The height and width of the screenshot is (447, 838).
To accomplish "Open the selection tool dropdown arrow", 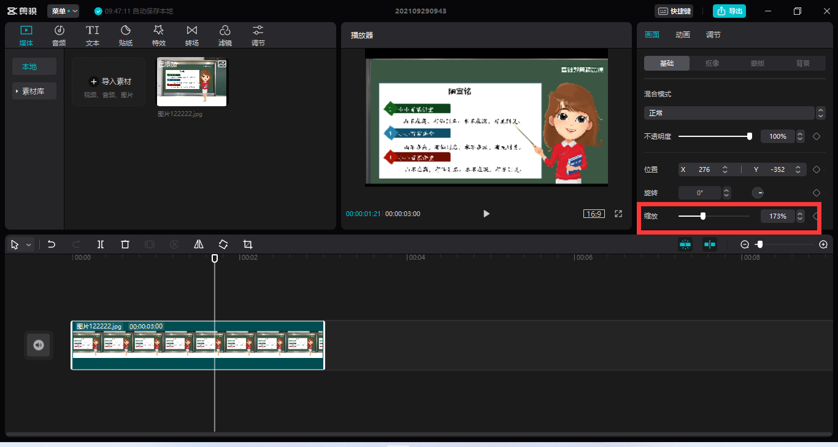I will pyautogui.click(x=29, y=244).
